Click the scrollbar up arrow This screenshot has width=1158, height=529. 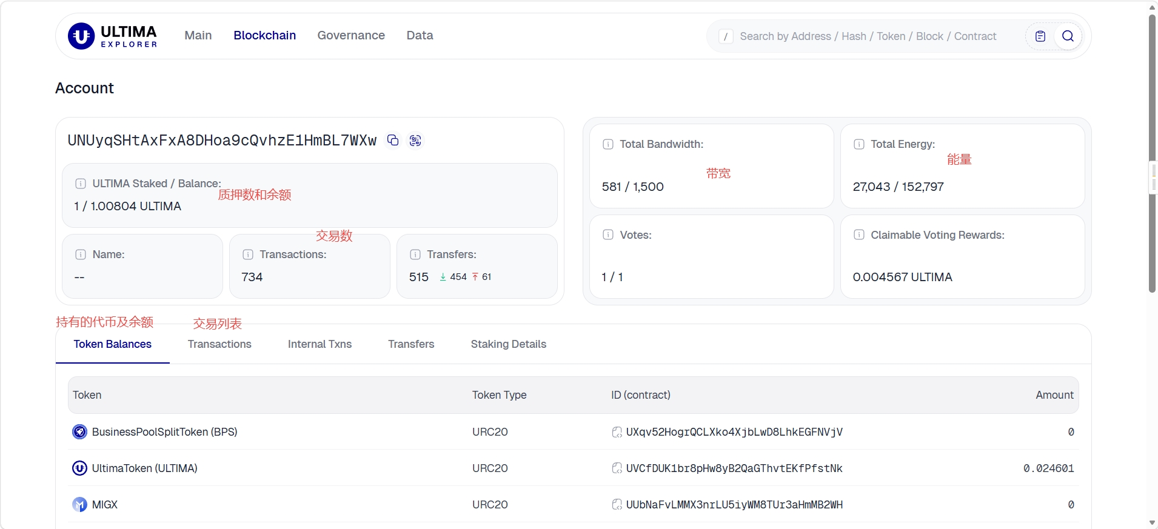[1152, 7]
